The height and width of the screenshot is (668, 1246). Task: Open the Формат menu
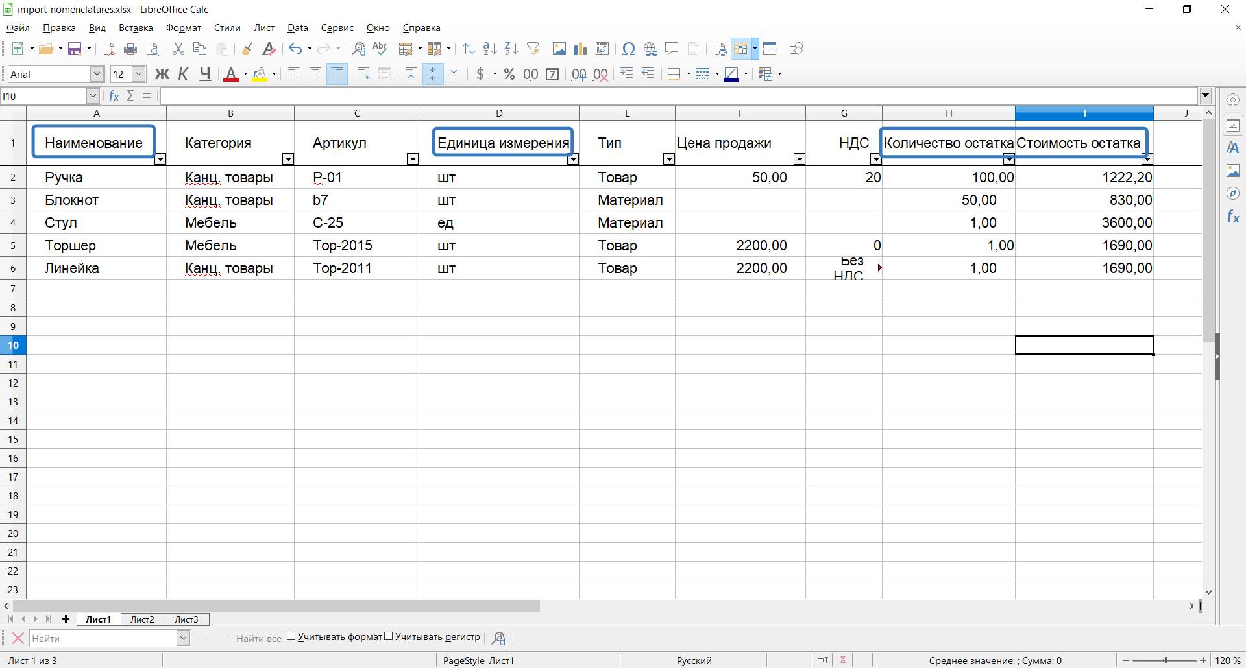183,28
